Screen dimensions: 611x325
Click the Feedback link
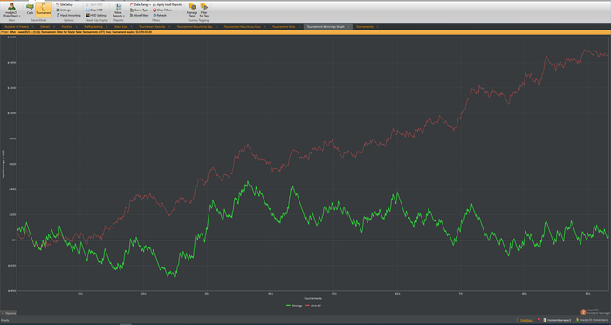pyautogui.click(x=526, y=320)
